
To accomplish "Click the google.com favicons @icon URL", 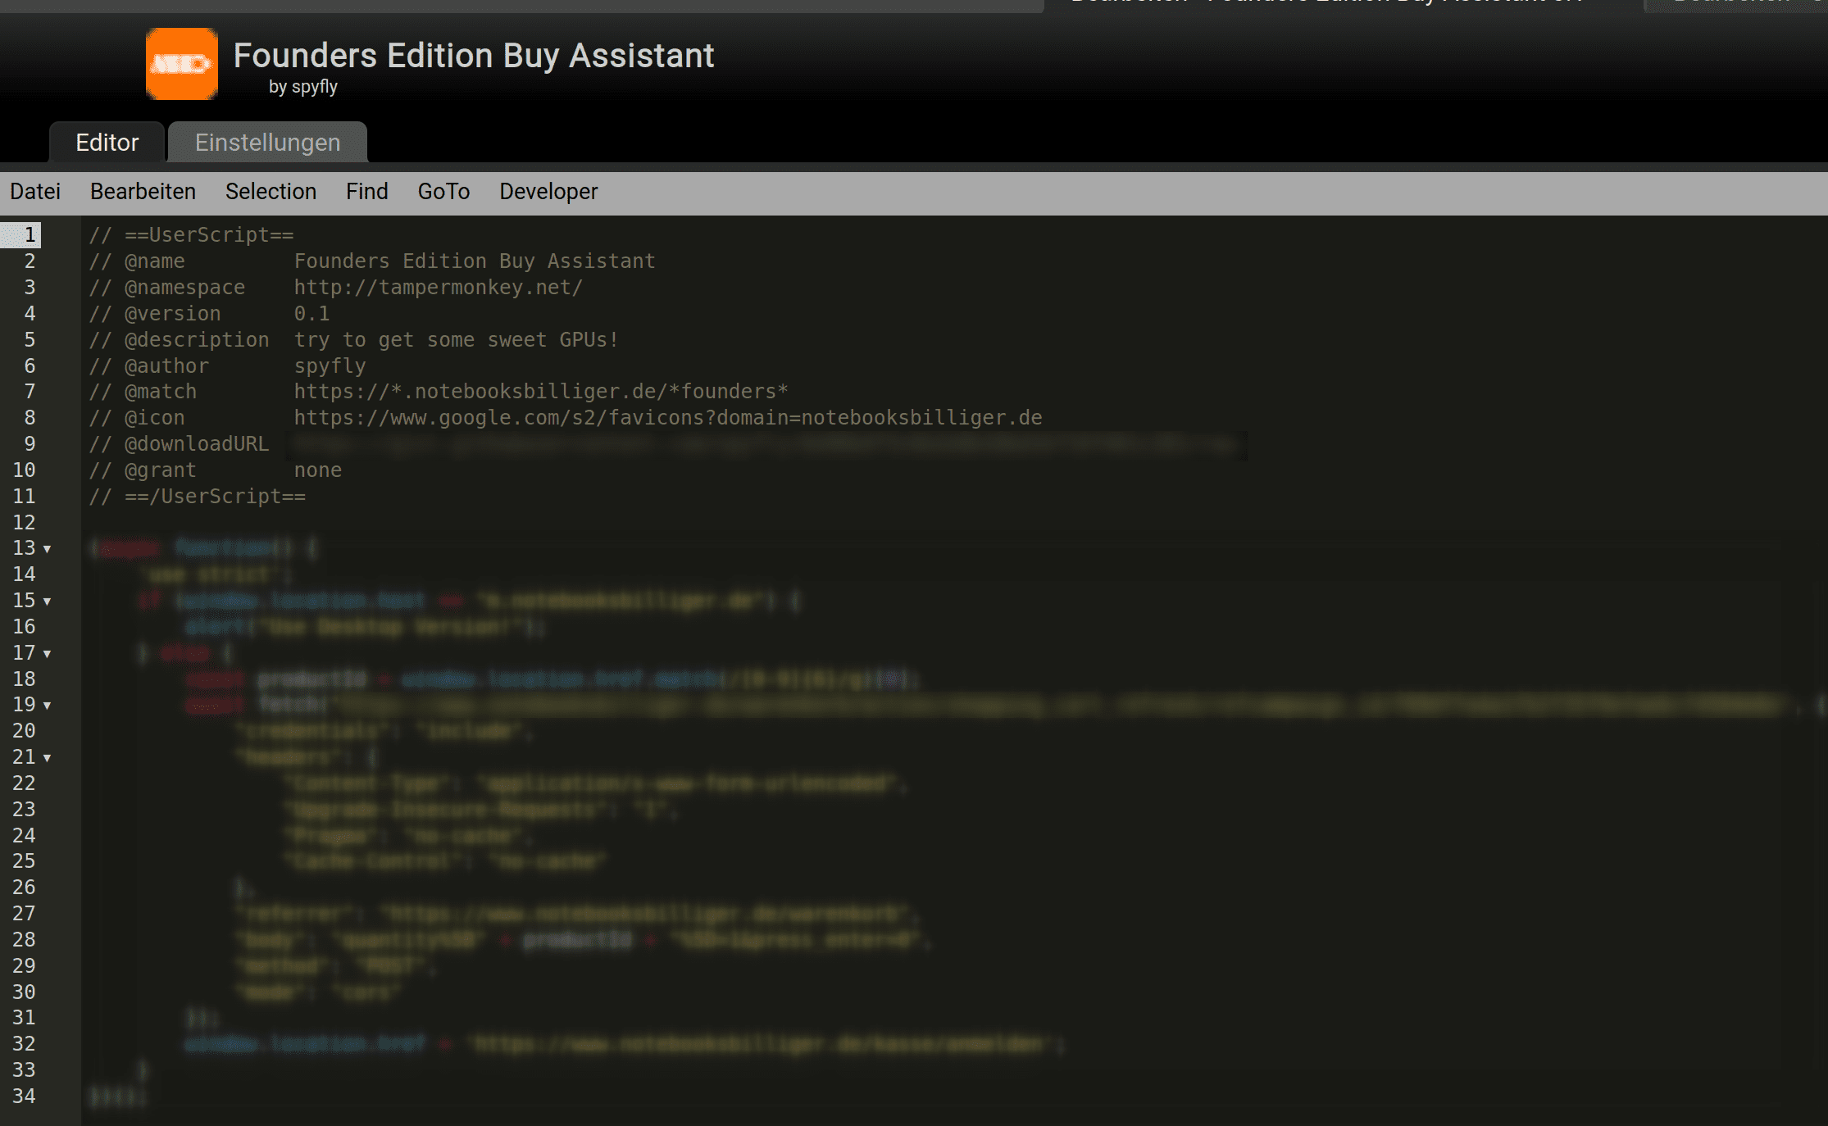I will tap(667, 418).
